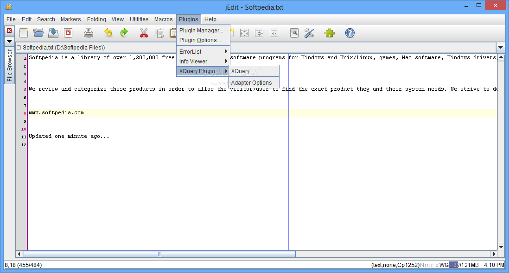Cut the selection with the scissors icon
The height and width of the screenshot is (273, 509).
[x=144, y=33]
